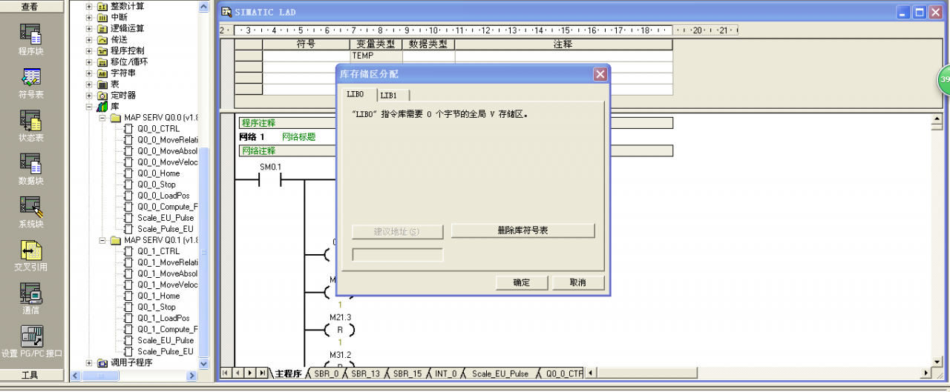Select the 调用子程序 subroutine folder icon
The image size is (950, 392).
102,362
